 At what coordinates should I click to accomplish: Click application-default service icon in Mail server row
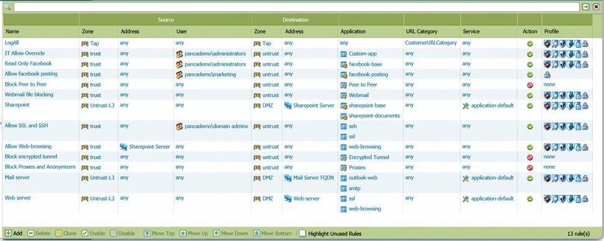coord(465,178)
